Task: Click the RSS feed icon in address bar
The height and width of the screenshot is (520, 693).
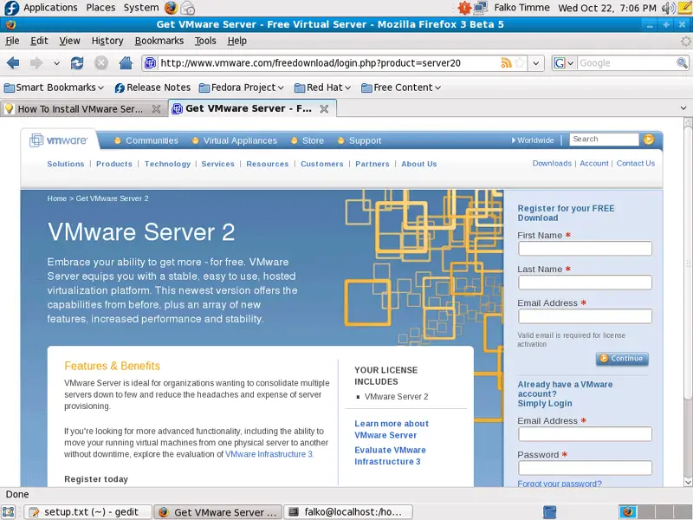Action: tap(506, 63)
